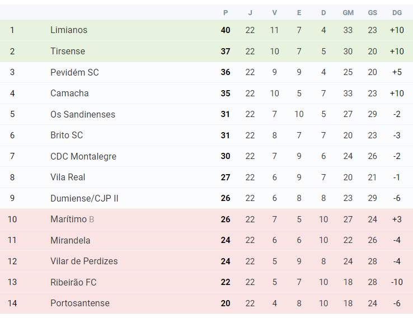The image size is (413, 318).
Task: Sort by the GM column header
Action: [x=348, y=13]
